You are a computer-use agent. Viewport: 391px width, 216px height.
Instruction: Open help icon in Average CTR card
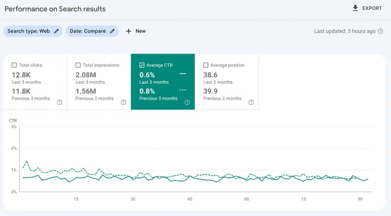187,102
